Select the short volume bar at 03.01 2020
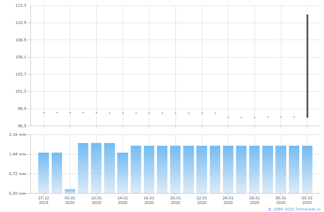This screenshot has width=324, height=212. tap(70, 191)
